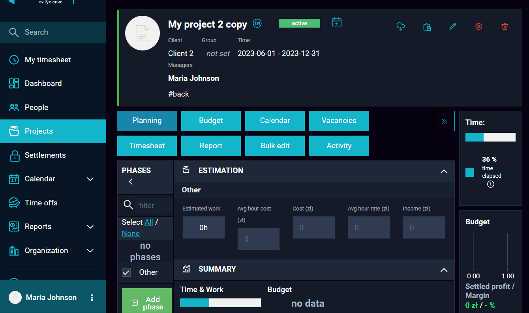
Task: Click the Maria Johnson user avatar
Action: (15, 298)
